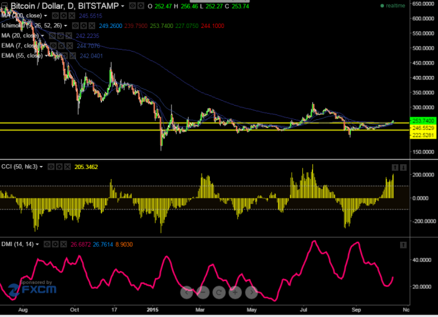Click the High price value 256.46
This screenshot has height=317, width=438.
(189, 6)
